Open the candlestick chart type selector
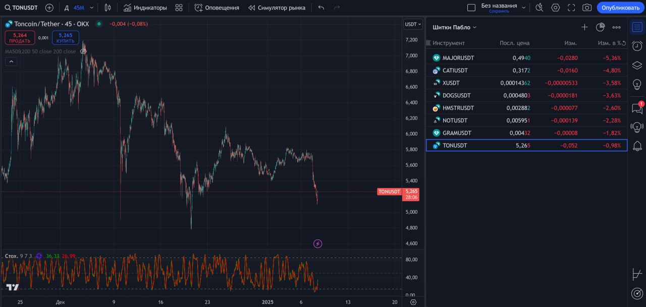This screenshot has width=646, height=307. [107, 8]
